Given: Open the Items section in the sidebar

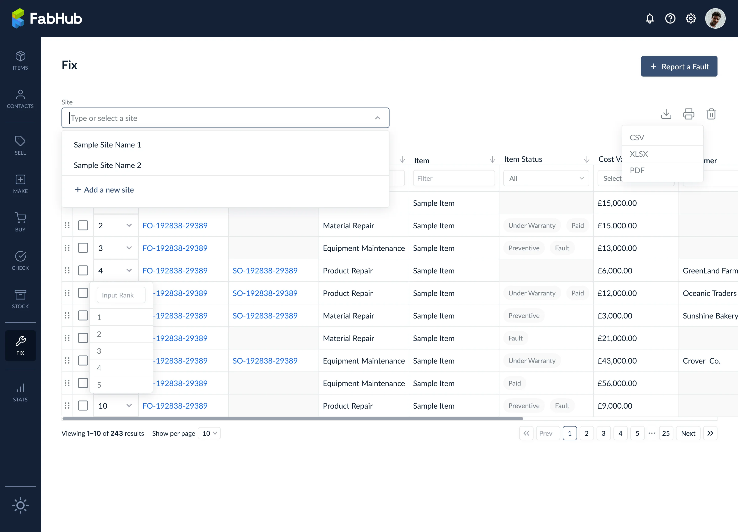Looking at the screenshot, I should [20, 60].
